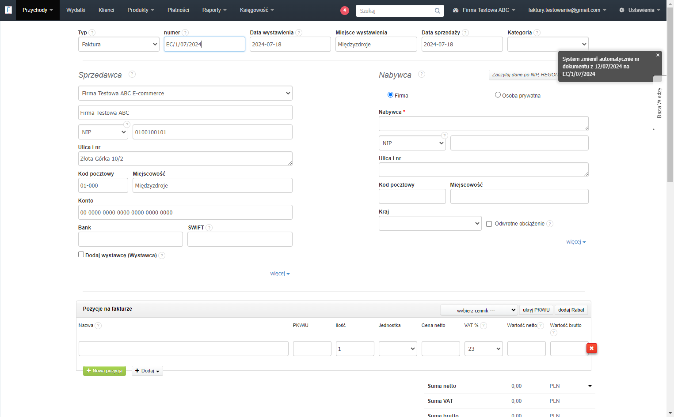Check Dodaj wystawcę (Wystawca) checkbox
The image size is (674, 417).
click(81, 255)
